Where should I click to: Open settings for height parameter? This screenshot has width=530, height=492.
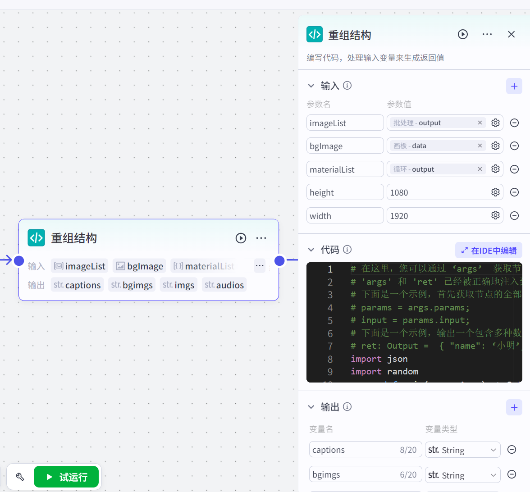point(495,192)
